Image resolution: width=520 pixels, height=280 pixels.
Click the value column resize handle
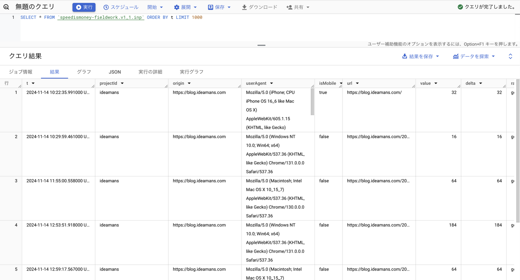point(459,86)
